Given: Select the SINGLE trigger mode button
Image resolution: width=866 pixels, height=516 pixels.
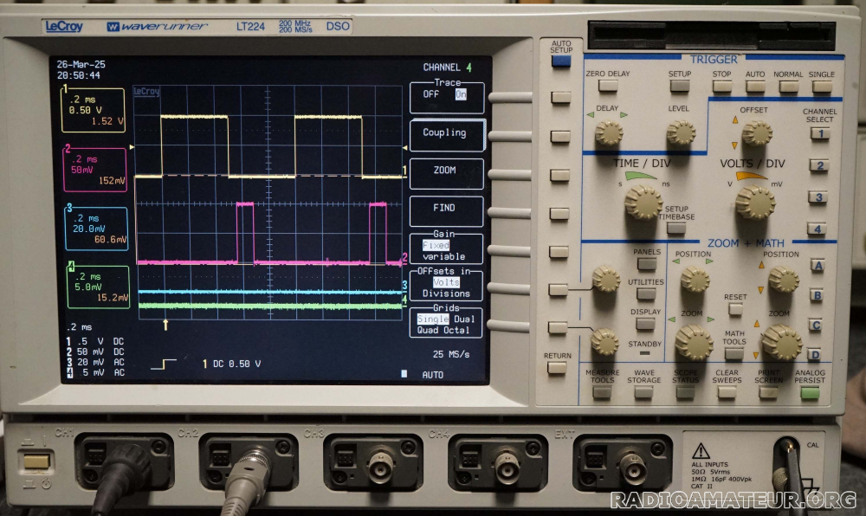Looking at the screenshot, I should pos(822,86).
